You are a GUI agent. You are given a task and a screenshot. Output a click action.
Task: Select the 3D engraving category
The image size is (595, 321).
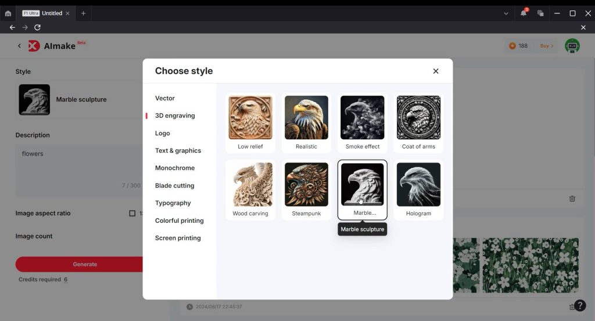click(x=175, y=116)
